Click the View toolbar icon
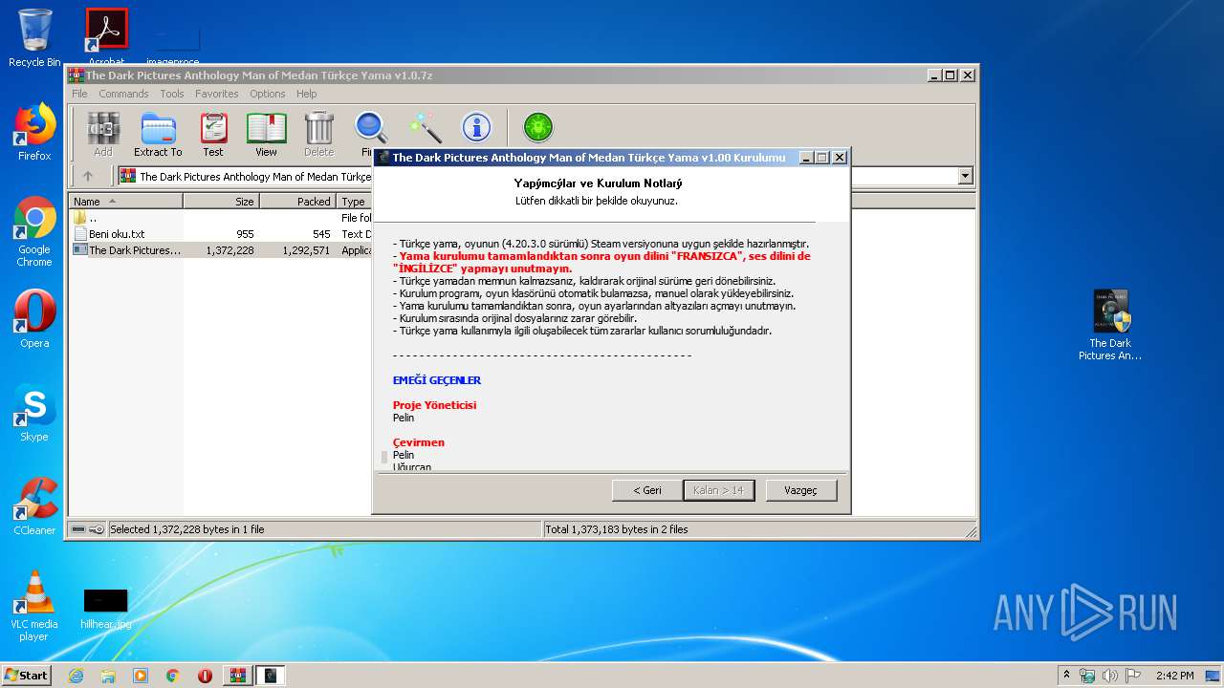 (266, 134)
